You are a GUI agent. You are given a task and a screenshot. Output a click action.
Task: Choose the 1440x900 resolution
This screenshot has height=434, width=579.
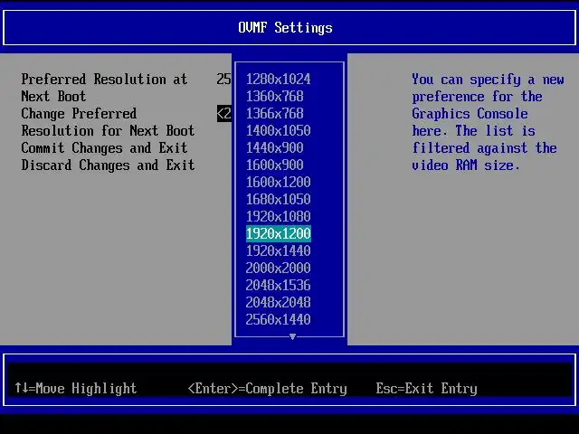(275, 147)
